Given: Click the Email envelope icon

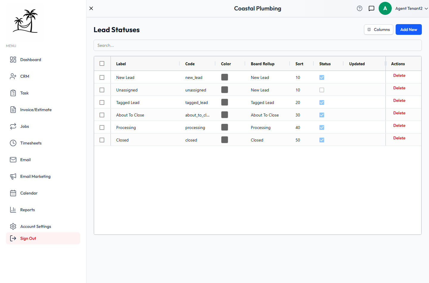Looking at the screenshot, I should (13, 160).
